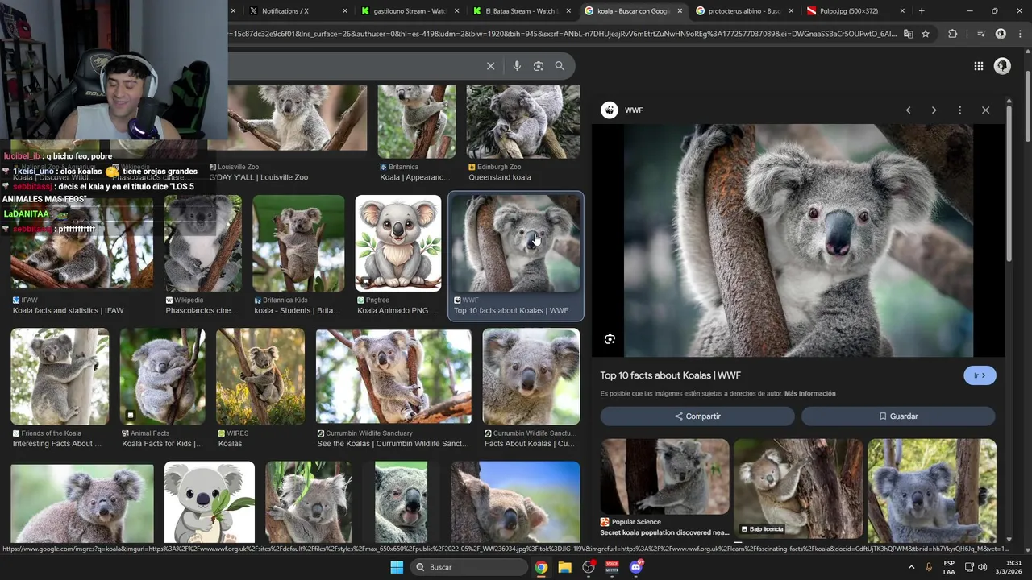Open the Pngtree Koala Animado thumbnail
The image size is (1032, 580).
[398, 243]
